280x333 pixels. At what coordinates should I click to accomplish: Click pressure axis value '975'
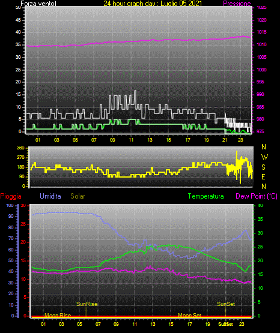coord(260,131)
